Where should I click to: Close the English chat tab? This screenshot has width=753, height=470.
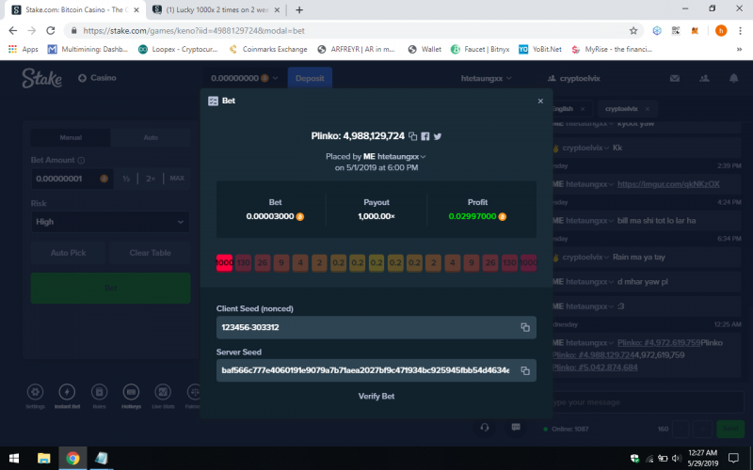coord(583,109)
